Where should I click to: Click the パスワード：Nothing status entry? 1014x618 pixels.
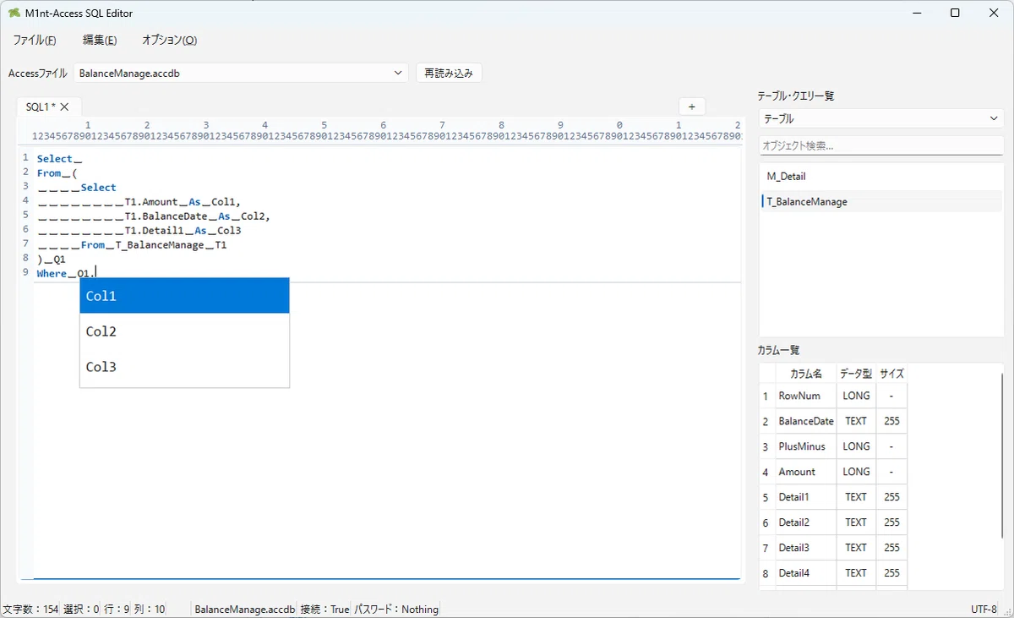click(396, 610)
